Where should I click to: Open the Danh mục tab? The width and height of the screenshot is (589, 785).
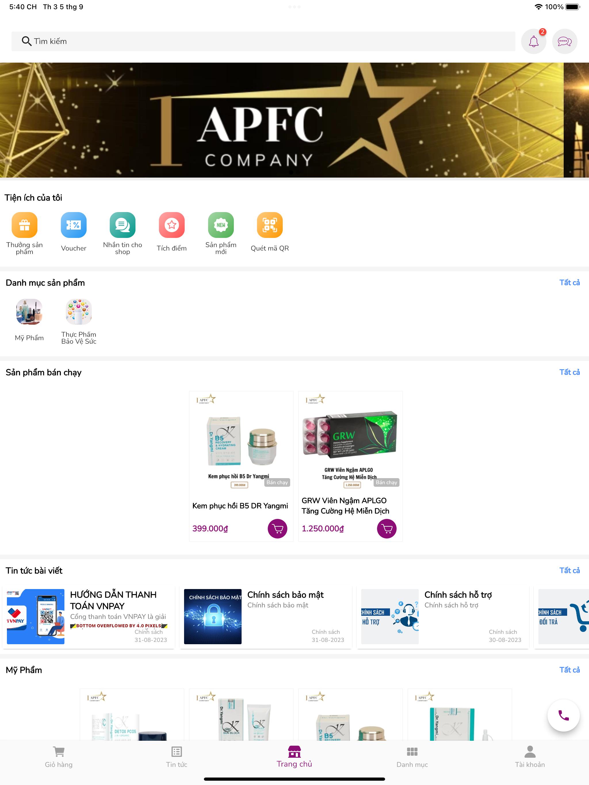[412, 757]
